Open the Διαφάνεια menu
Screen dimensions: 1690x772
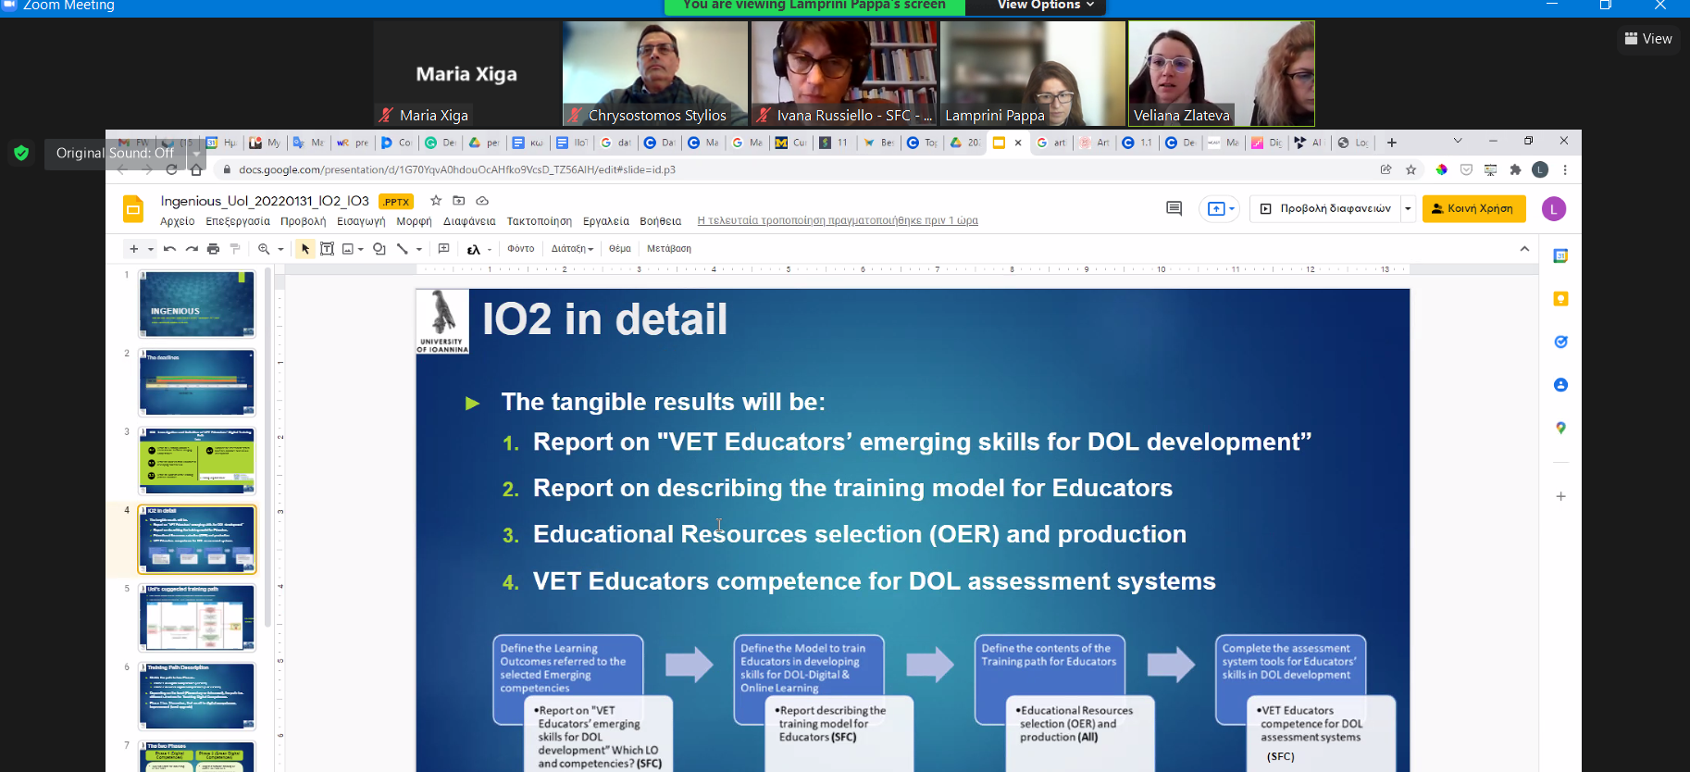coord(469,221)
